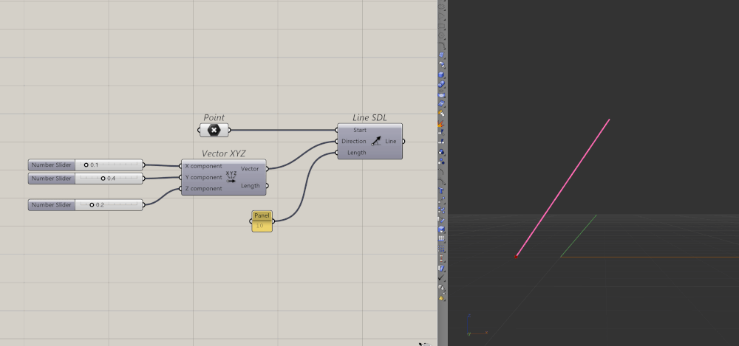Select the pink line in Rhino viewport
Screen dimensions: 739x346
562,188
